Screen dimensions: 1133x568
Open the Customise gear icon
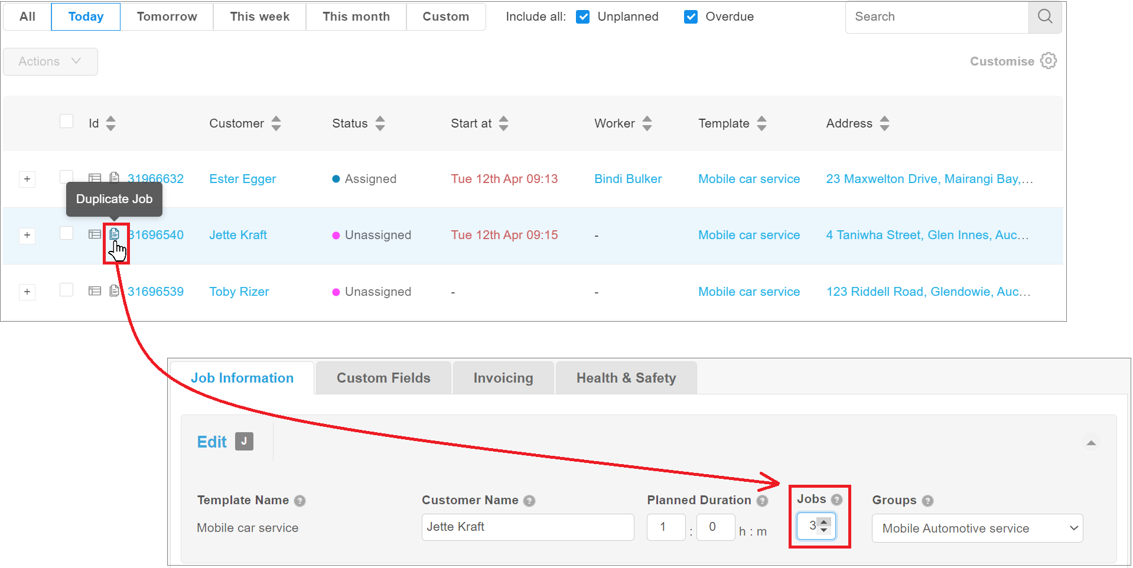[x=1049, y=61]
